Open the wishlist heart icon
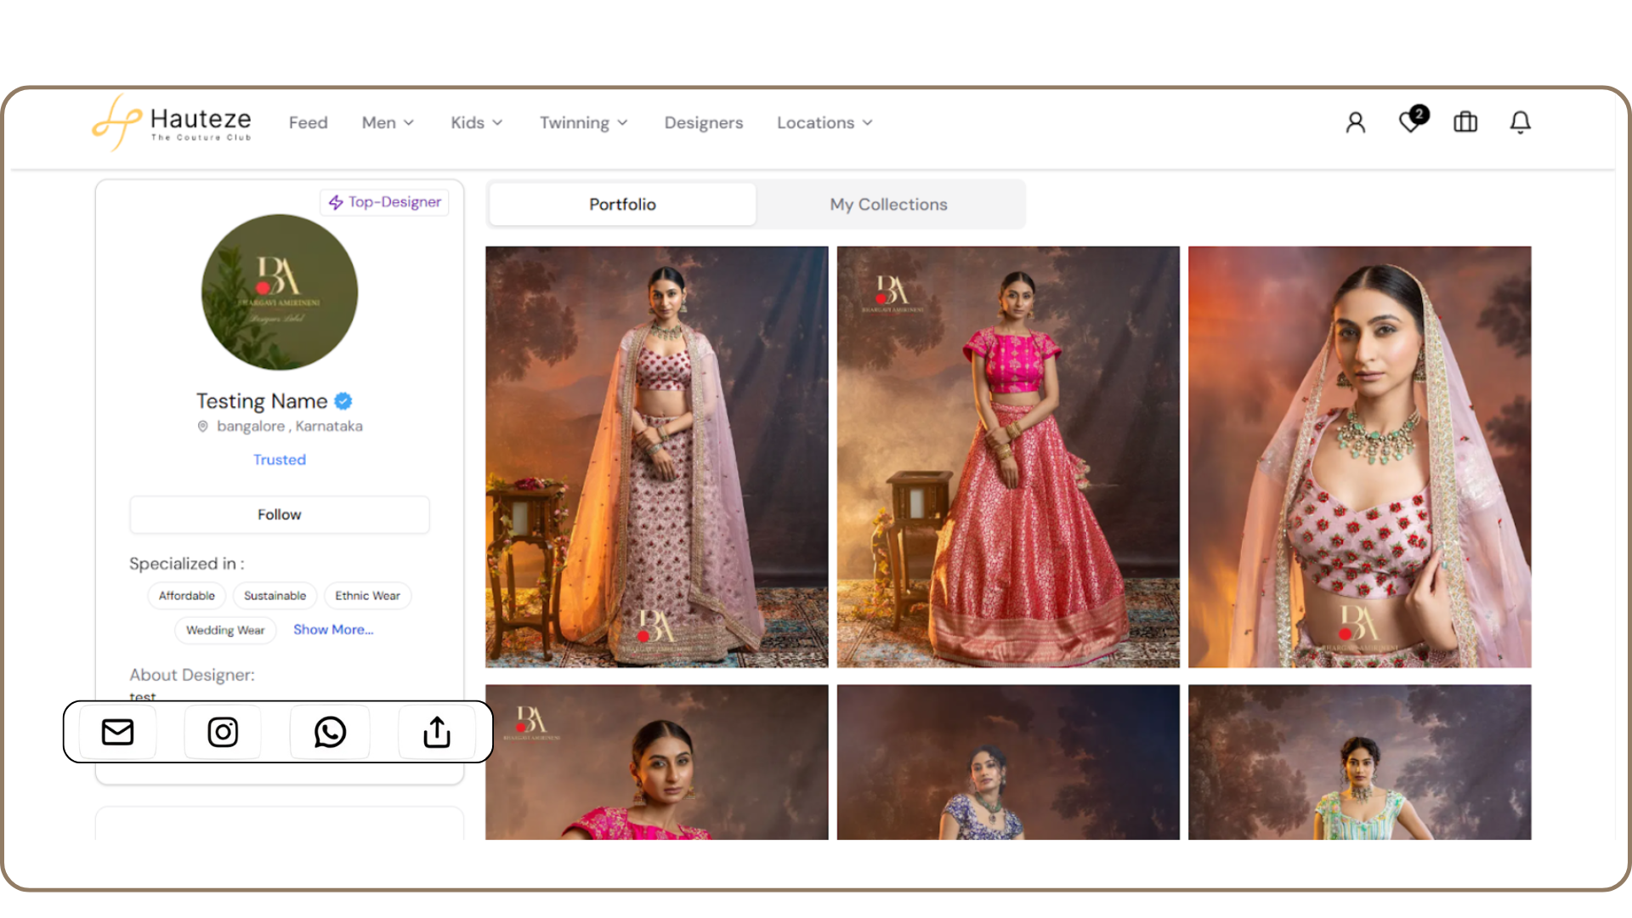Screen dimensions: 1632x918 1410,122
